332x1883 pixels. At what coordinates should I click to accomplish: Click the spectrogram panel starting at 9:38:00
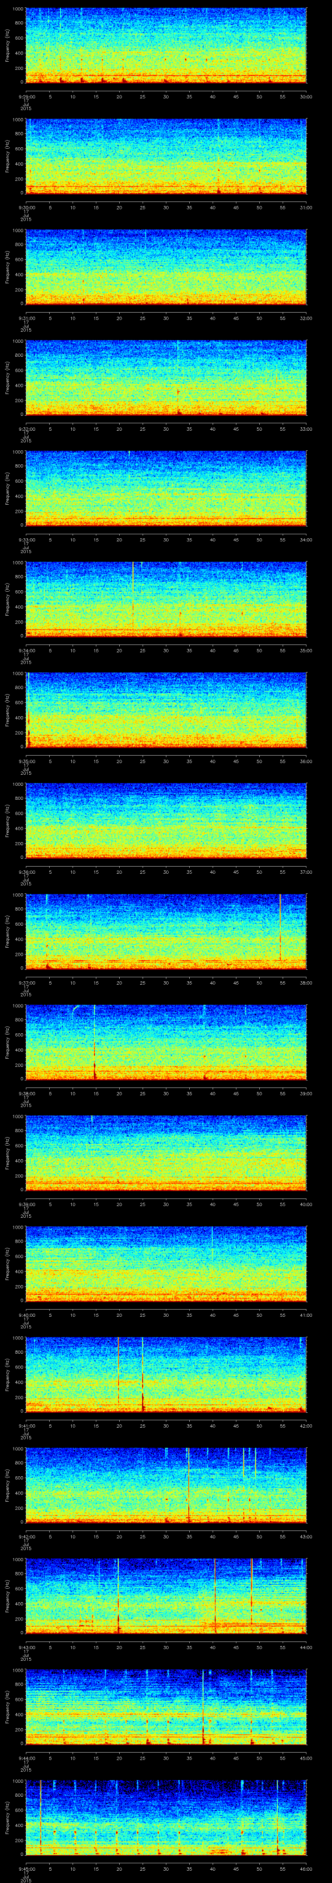pyautogui.click(x=166, y=1042)
